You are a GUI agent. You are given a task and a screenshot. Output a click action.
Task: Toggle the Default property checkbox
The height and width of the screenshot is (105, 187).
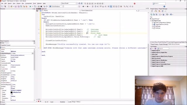[x=12, y=71]
